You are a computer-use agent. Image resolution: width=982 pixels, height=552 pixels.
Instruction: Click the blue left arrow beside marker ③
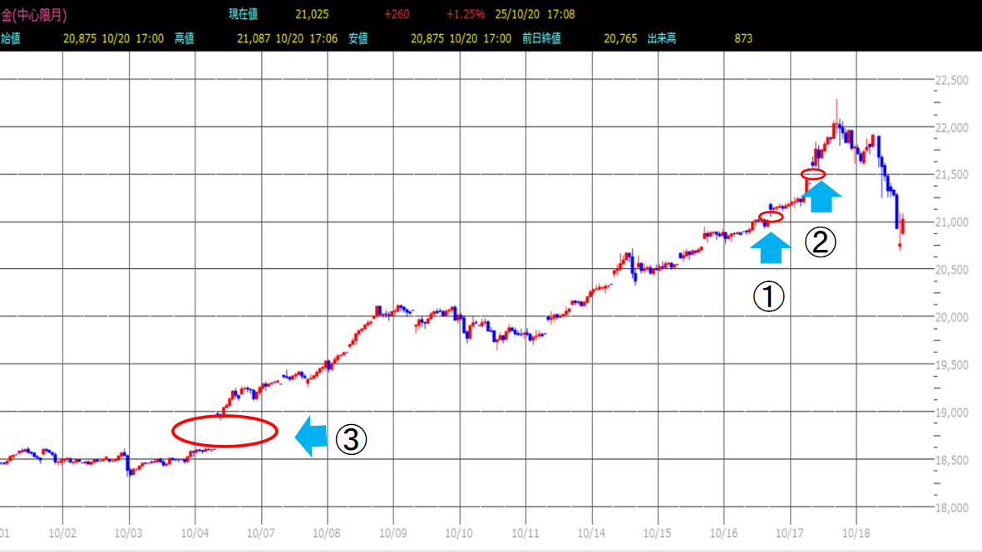tap(311, 437)
